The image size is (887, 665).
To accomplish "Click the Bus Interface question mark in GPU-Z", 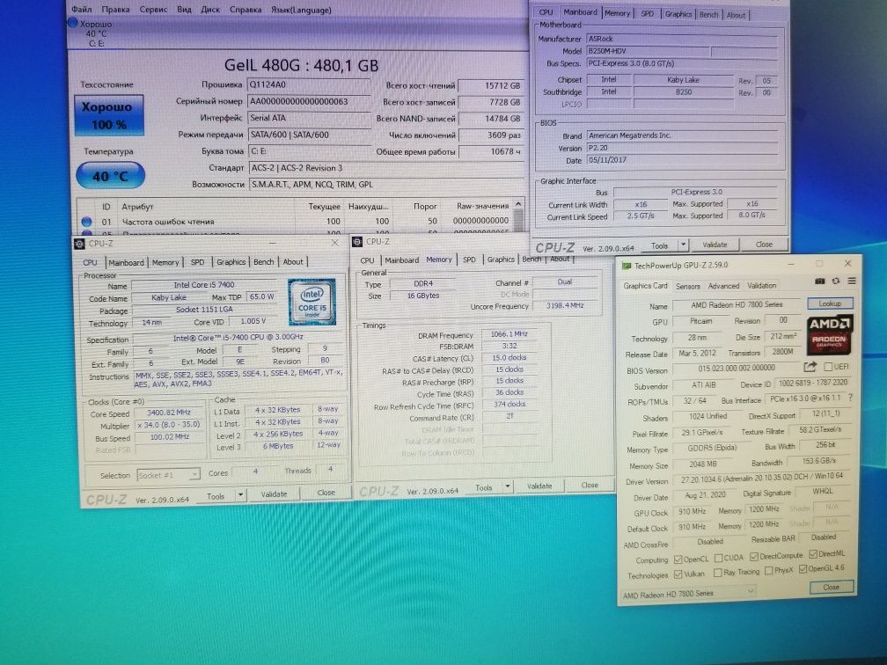I will (850, 398).
